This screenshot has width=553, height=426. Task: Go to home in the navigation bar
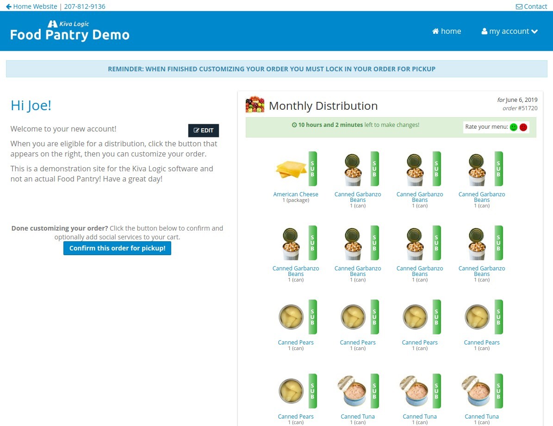click(447, 31)
